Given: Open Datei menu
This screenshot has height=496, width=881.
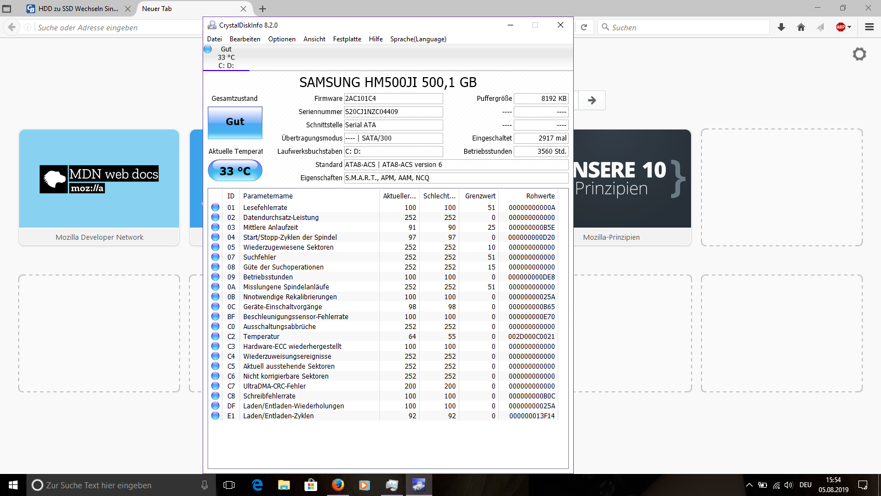Looking at the screenshot, I should [x=214, y=39].
